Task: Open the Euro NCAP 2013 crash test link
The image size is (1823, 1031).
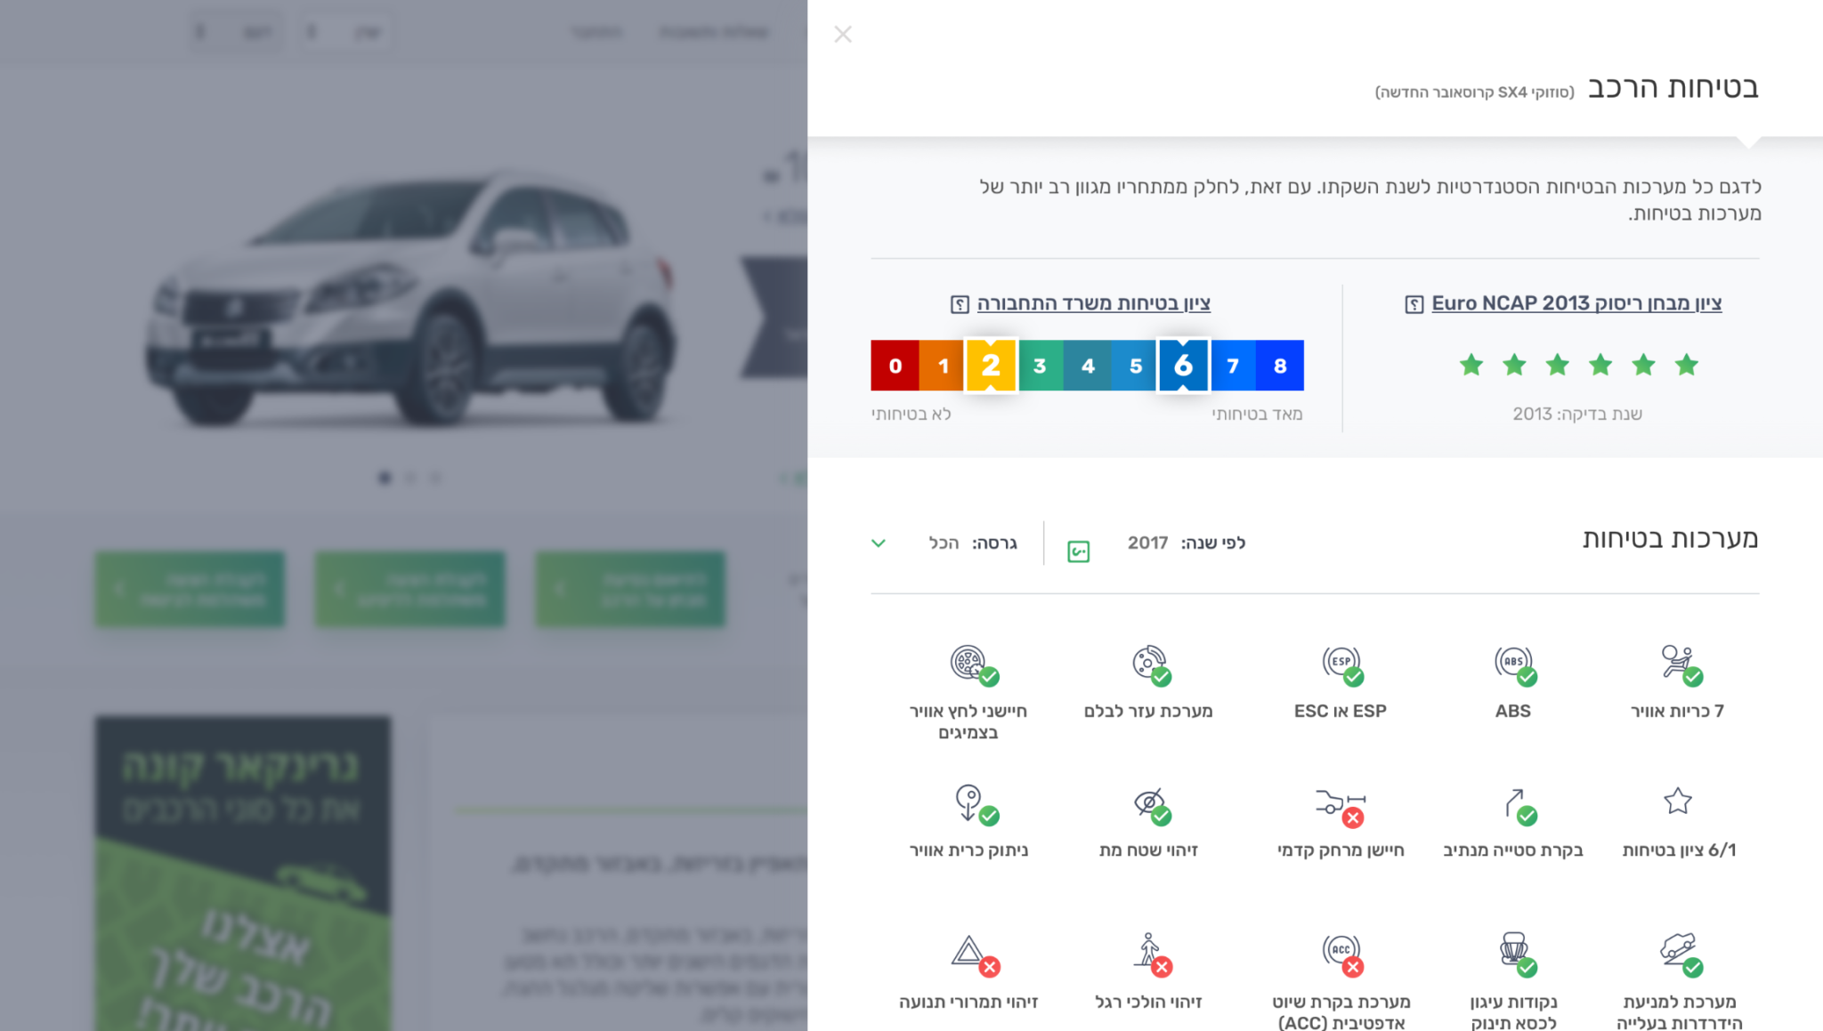Action: pyautogui.click(x=1576, y=302)
